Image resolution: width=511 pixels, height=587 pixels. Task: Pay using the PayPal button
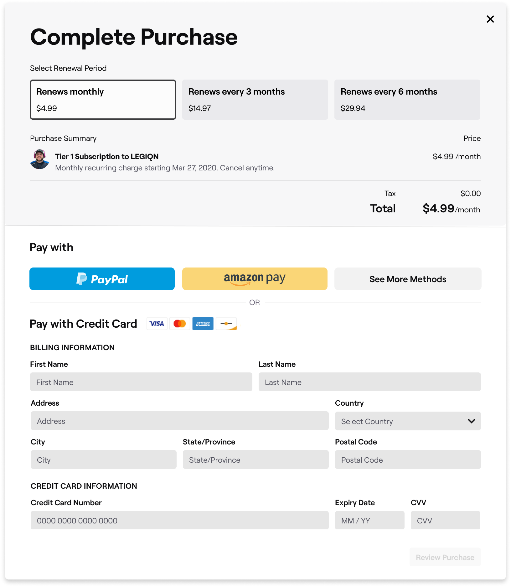[102, 279]
